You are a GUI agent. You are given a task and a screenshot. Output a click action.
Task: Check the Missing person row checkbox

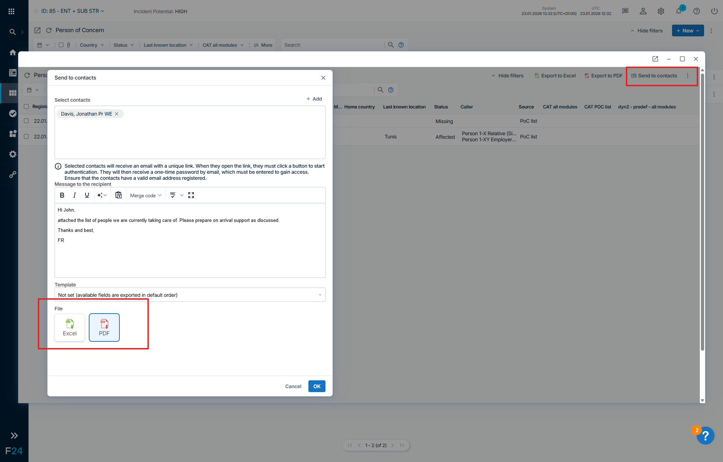26,121
